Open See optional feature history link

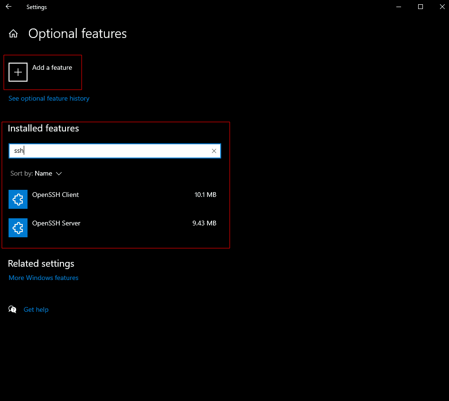click(x=49, y=98)
